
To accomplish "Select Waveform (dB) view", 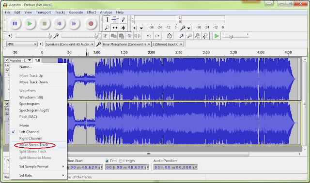I will tap(38, 98).
